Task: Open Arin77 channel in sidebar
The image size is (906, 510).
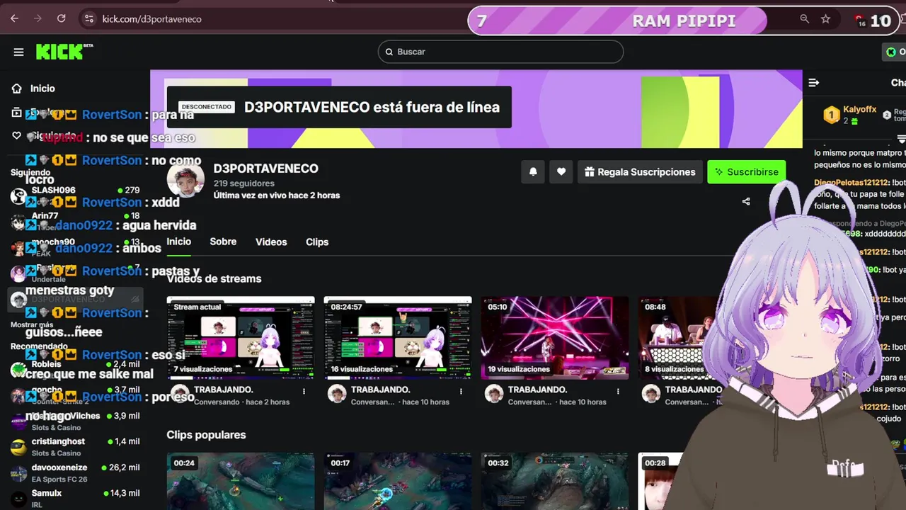Action: click(75, 221)
